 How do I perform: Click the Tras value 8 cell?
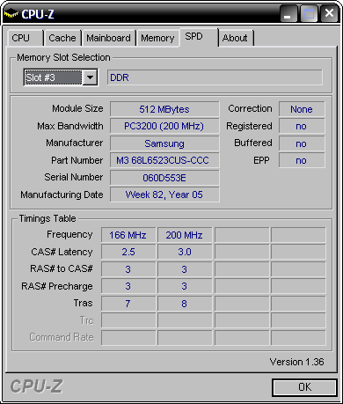[x=185, y=304]
